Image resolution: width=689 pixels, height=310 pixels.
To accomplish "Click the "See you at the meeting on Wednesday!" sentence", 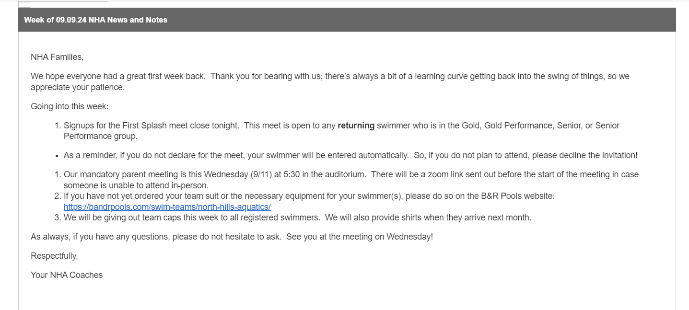I will tap(360, 237).
